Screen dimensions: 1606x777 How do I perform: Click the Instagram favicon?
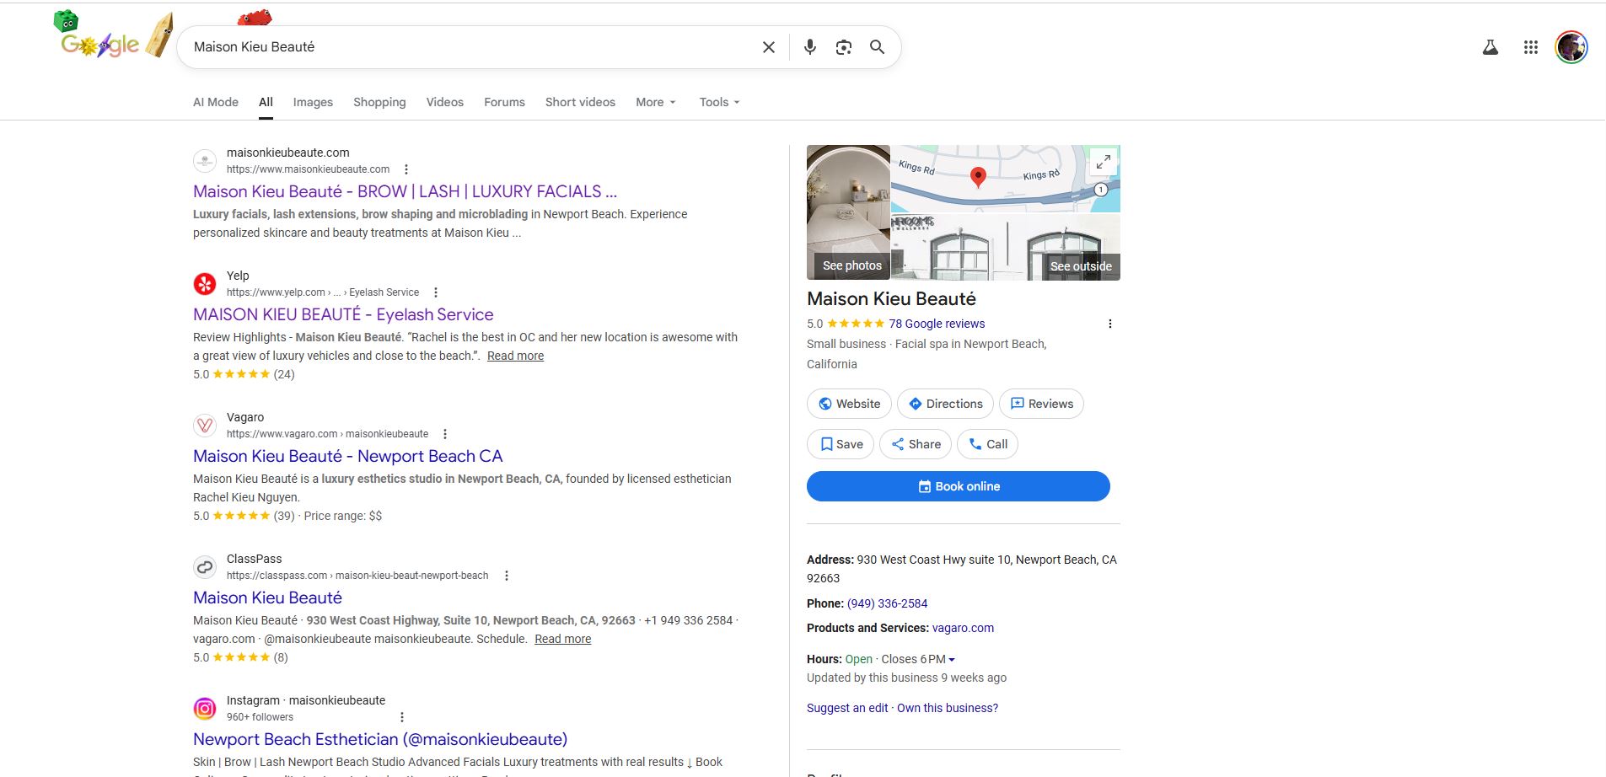(x=205, y=709)
